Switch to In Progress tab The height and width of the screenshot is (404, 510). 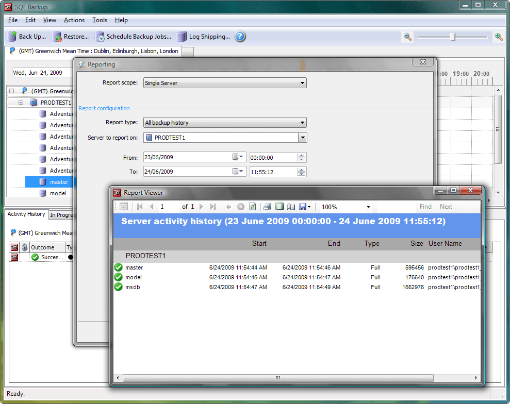point(61,215)
